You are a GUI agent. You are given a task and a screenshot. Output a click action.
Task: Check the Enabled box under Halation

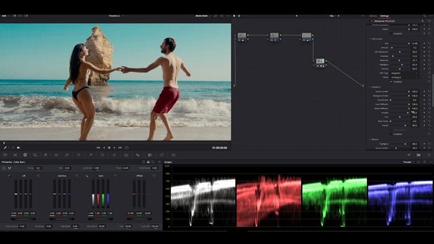(391, 134)
